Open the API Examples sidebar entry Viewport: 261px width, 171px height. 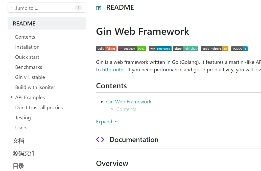coord(30,97)
